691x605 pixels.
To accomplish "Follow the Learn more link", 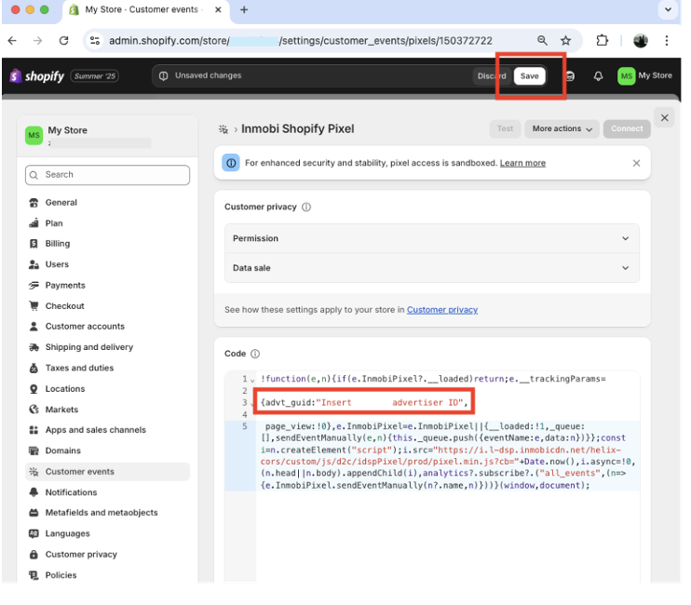I will (x=522, y=164).
